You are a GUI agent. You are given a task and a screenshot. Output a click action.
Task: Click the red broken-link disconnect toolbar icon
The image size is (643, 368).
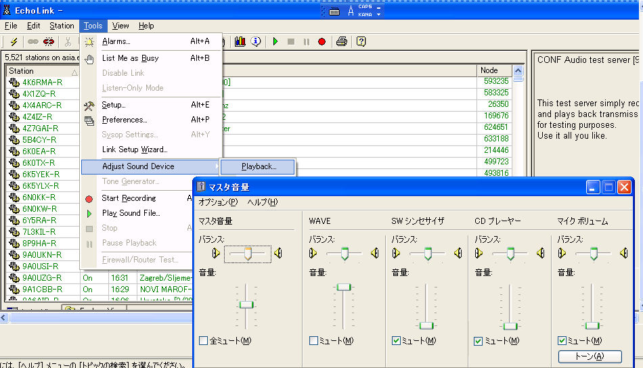pos(49,41)
